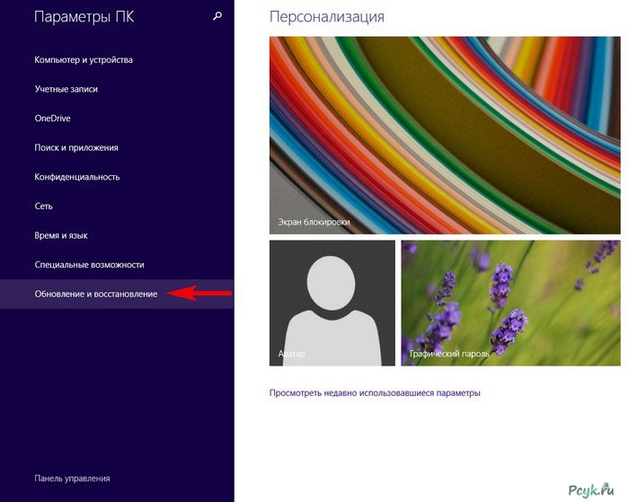The image size is (629, 502).
Task: Click Просмотреть недавно использовавшиеся параметры link
Action: (x=375, y=393)
